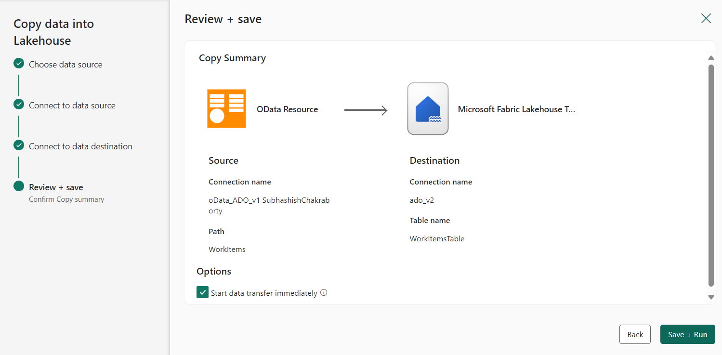722x355 pixels.
Task: Click source connection name oData_ADO_v1 SubhashishChakraborty
Action: [269, 206]
